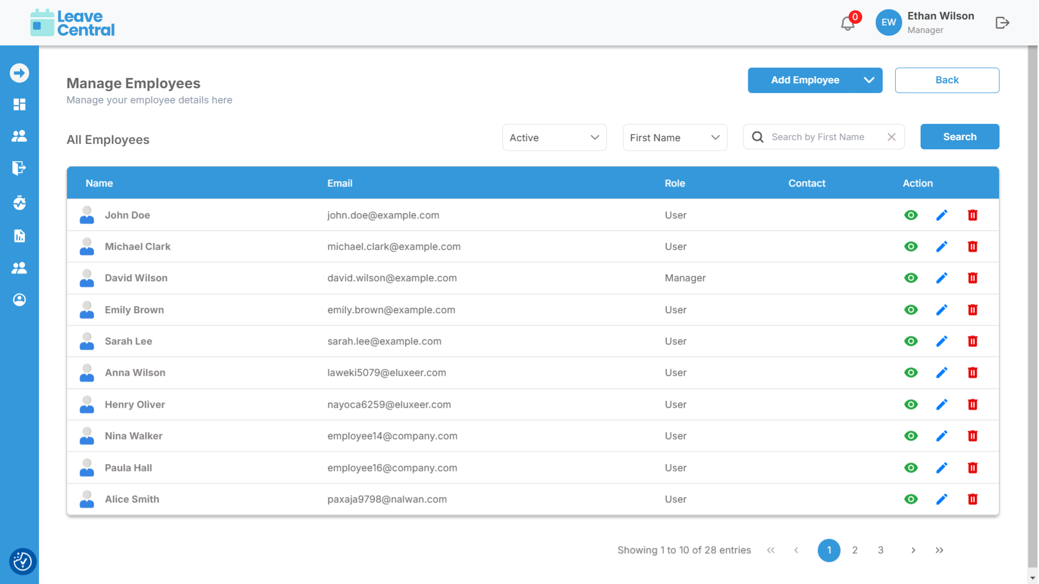Open the reports document icon in sidebar
Viewport: 1039px width, 584px height.
pyautogui.click(x=19, y=236)
